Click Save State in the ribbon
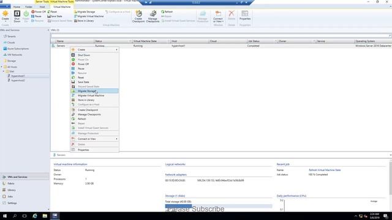 click(55, 16)
